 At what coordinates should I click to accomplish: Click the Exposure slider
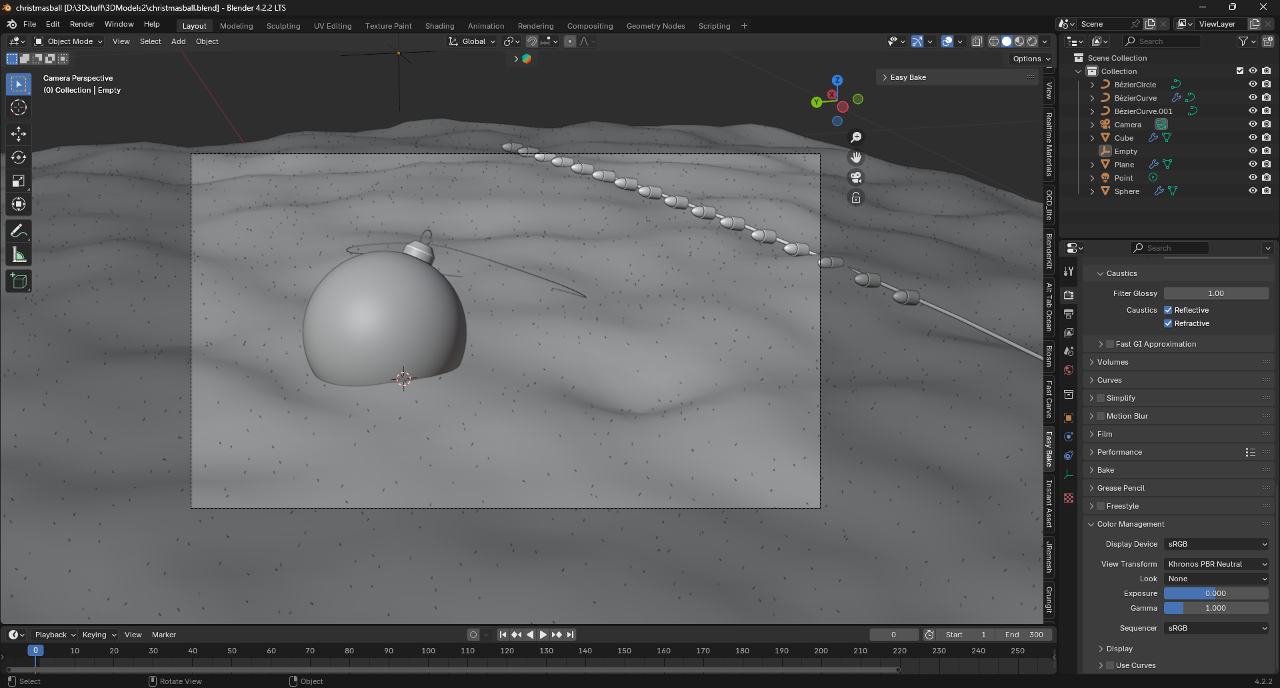pos(1217,593)
